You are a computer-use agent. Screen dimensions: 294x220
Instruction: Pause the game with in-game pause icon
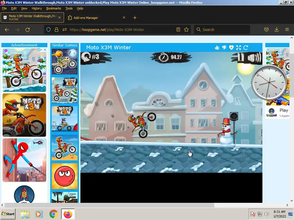click(241, 57)
